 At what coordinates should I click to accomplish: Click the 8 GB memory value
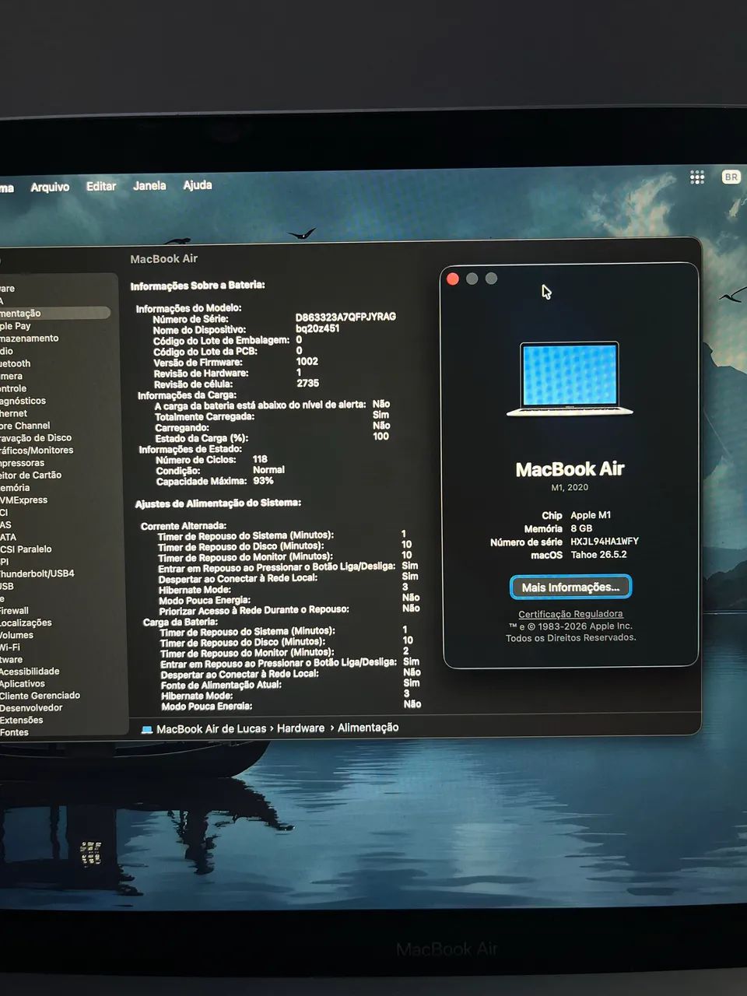(581, 528)
